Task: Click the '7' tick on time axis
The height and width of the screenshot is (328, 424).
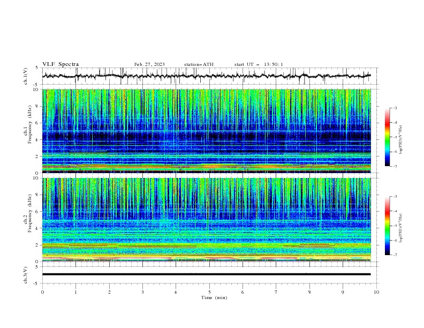Action: coord(276,292)
